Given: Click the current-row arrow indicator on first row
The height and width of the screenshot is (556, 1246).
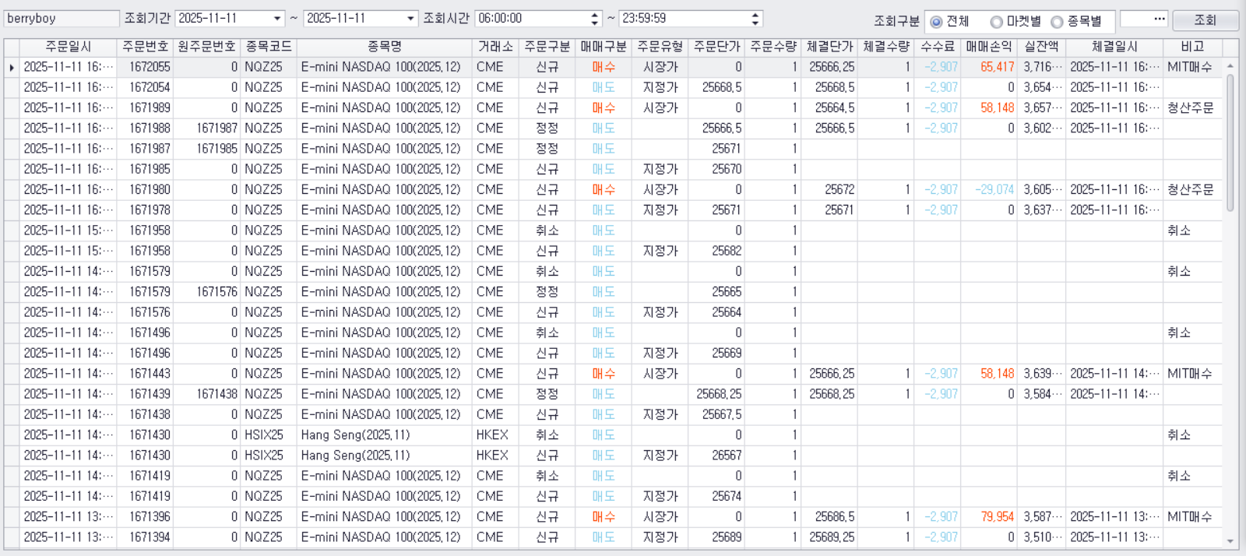Looking at the screenshot, I should 12,68.
